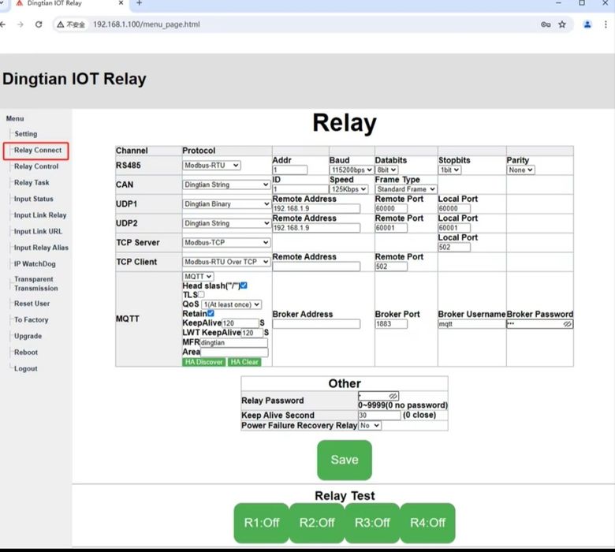Image resolution: width=615 pixels, height=552 pixels.
Task: Click the Broker Username field
Action: tap(471, 324)
